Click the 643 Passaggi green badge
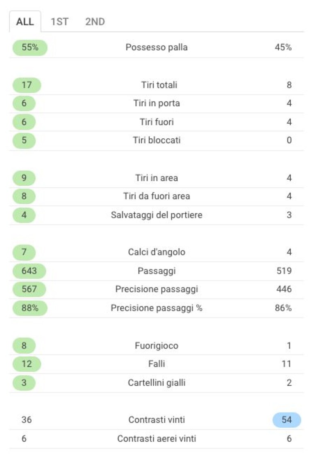The height and width of the screenshot is (455, 311). click(x=29, y=271)
